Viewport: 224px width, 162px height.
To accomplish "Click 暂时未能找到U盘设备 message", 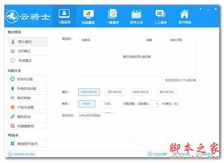I will pyautogui.click(x=137, y=57).
